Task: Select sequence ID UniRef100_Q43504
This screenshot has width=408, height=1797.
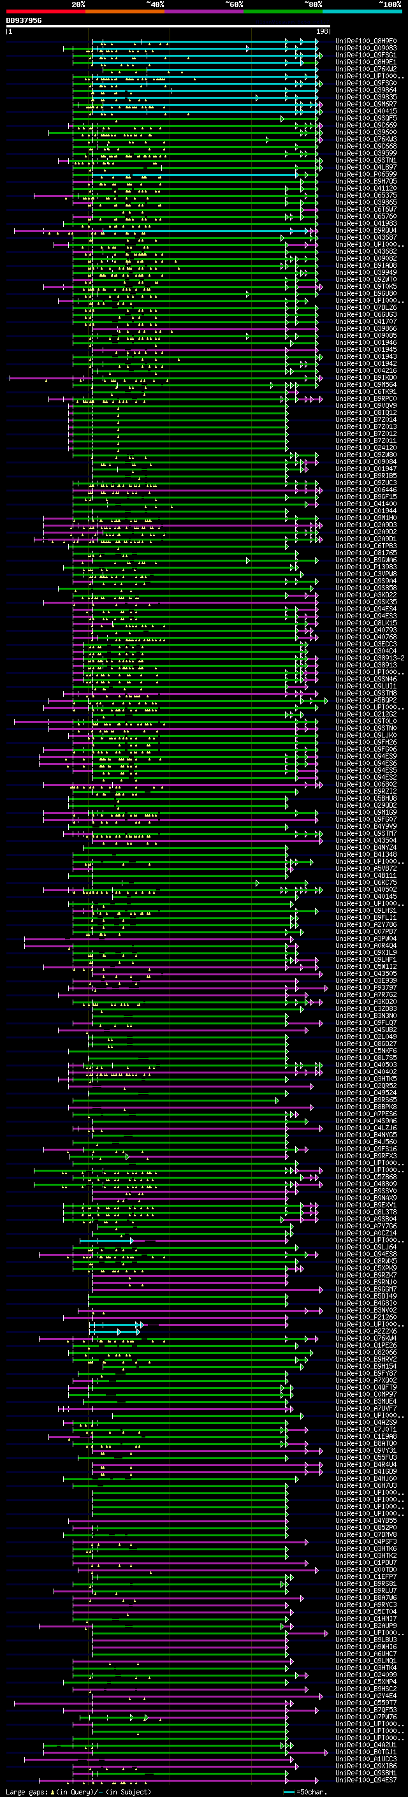Action: pyautogui.click(x=366, y=841)
